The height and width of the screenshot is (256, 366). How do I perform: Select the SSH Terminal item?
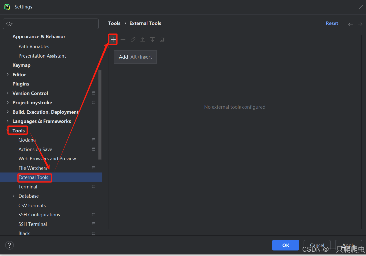click(x=32, y=224)
